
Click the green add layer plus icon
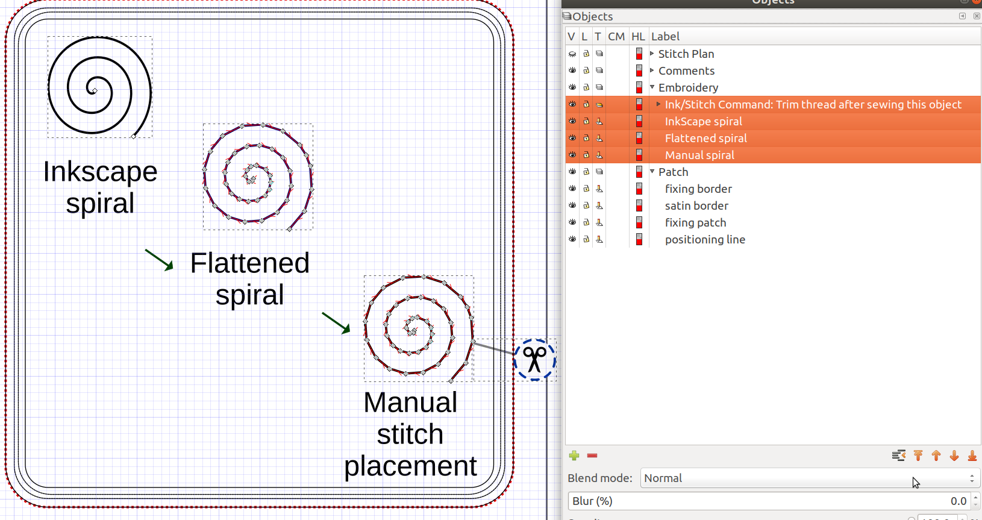click(574, 456)
